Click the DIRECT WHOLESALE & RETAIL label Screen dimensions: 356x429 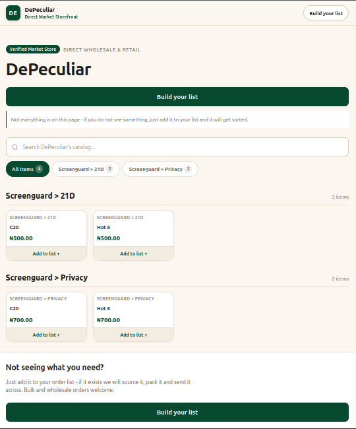point(102,49)
